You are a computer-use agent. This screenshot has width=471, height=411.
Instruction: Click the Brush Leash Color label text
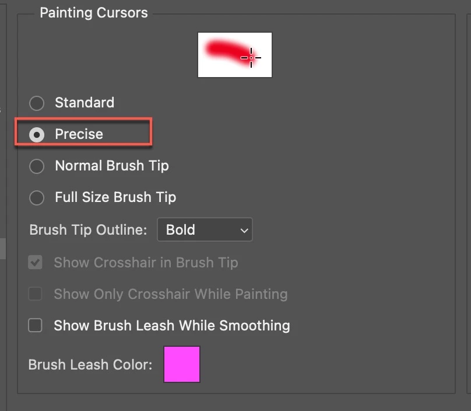coord(90,365)
